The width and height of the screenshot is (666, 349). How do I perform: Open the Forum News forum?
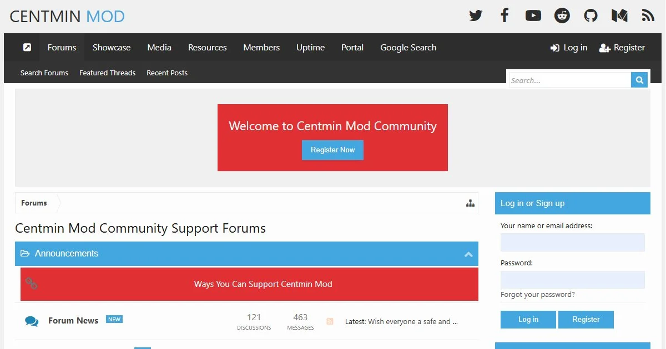point(73,320)
